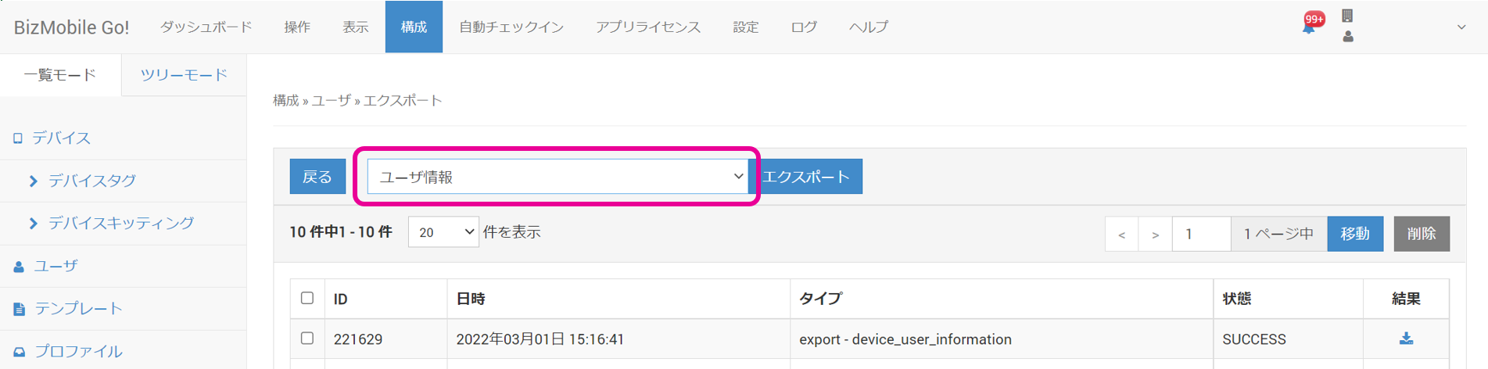1488x369 pixels.
Task: Click the page number input field
Action: click(1201, 234)
